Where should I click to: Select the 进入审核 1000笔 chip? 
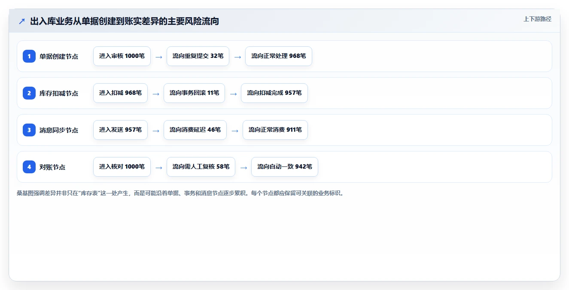point(122,56)
